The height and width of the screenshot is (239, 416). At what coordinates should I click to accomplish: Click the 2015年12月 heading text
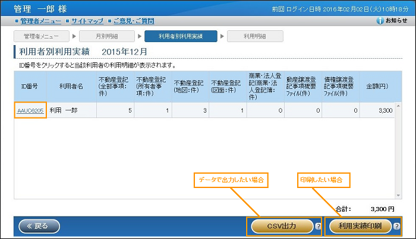pos(124,52)
